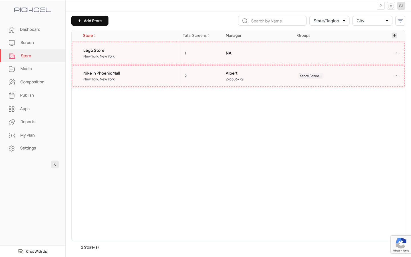Go to Dashboard in sidebar
The image size is (411, 257).
coord(30,29)
